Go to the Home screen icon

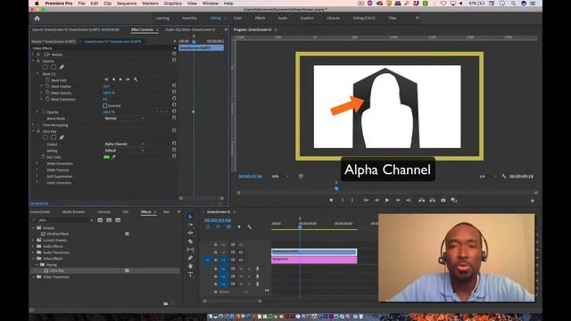click(37, 18)
